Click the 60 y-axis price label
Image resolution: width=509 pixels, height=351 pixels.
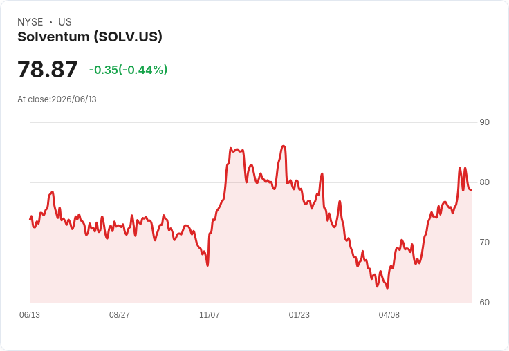pyautogui.click(x=484, y=303)
